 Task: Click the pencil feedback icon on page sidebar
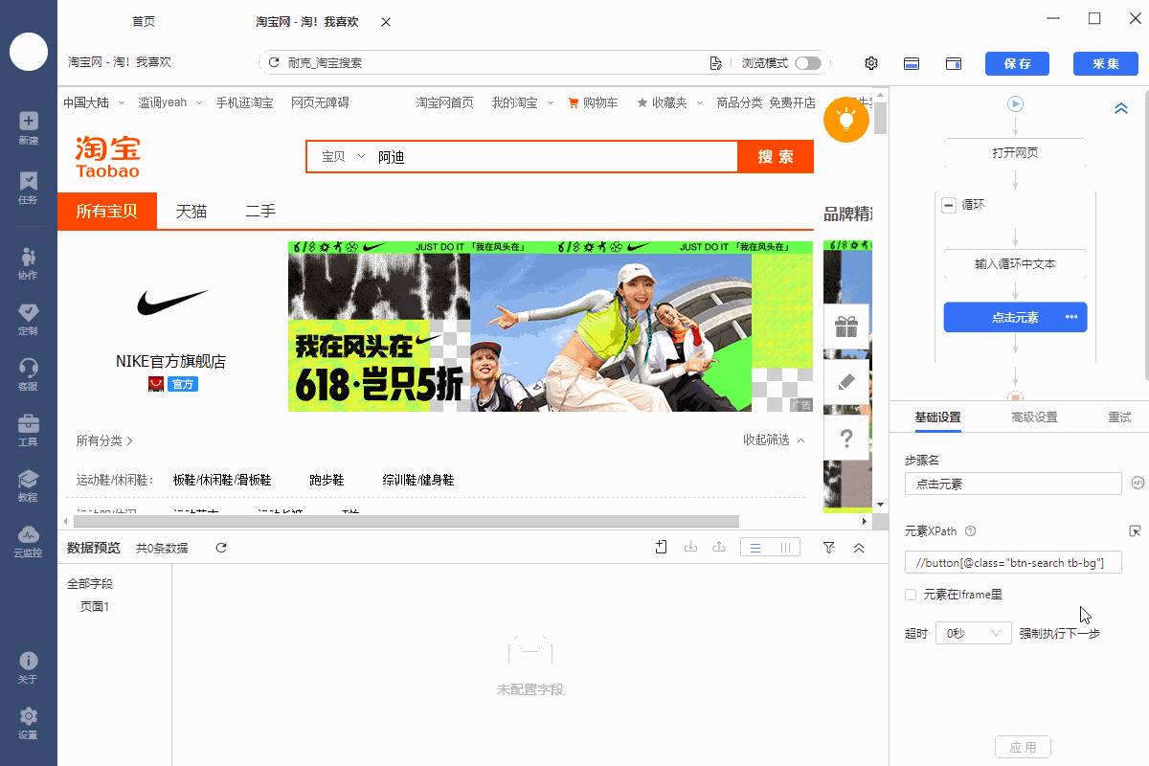coord(845,382)
